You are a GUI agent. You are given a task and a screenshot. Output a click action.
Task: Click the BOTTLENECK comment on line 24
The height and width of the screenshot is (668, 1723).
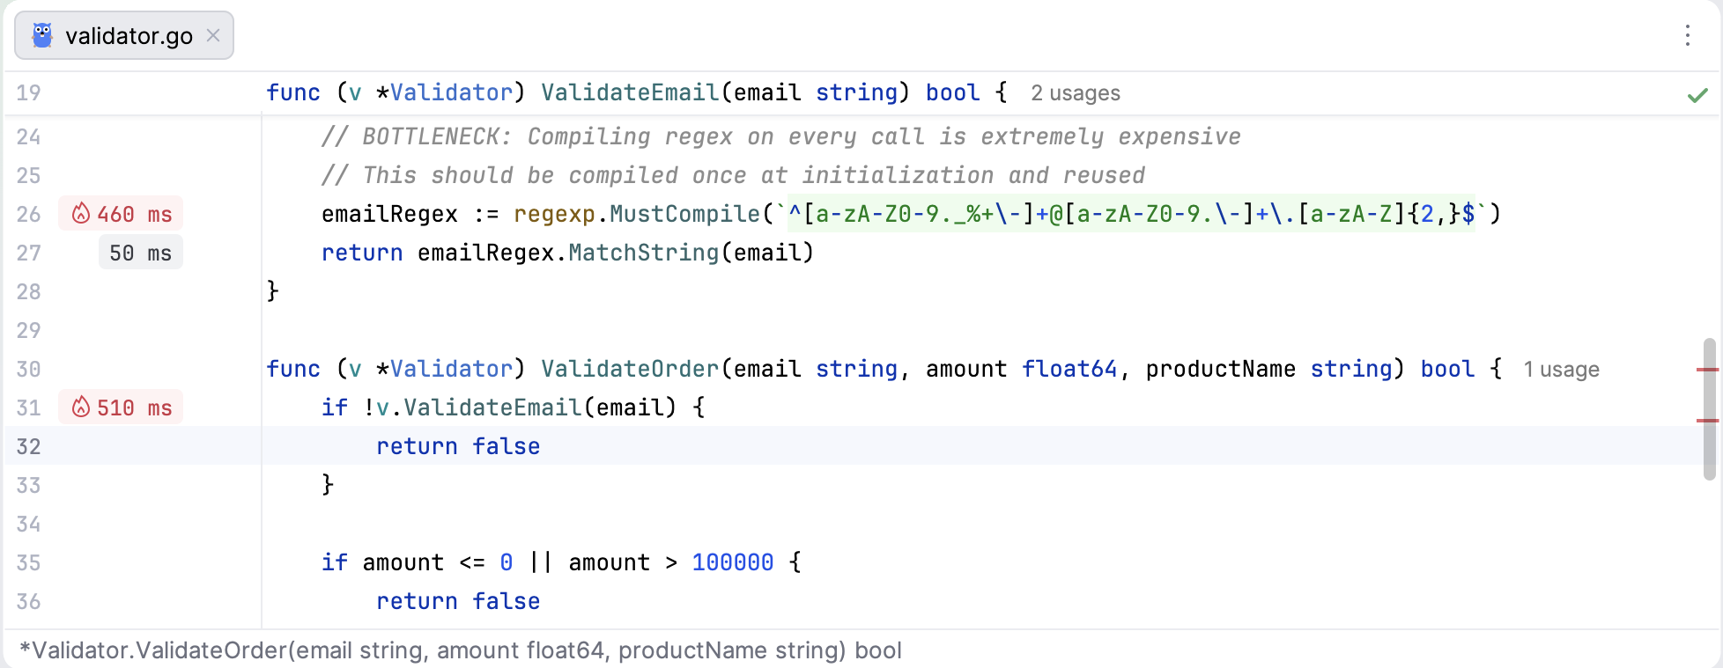click(x=781, y=136)
